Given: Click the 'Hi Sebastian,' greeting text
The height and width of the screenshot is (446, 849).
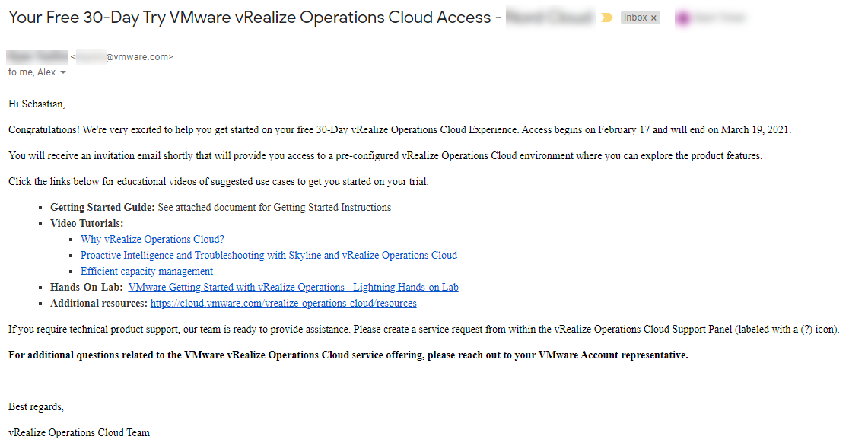Looking at the screenshot, I should 37,104.
